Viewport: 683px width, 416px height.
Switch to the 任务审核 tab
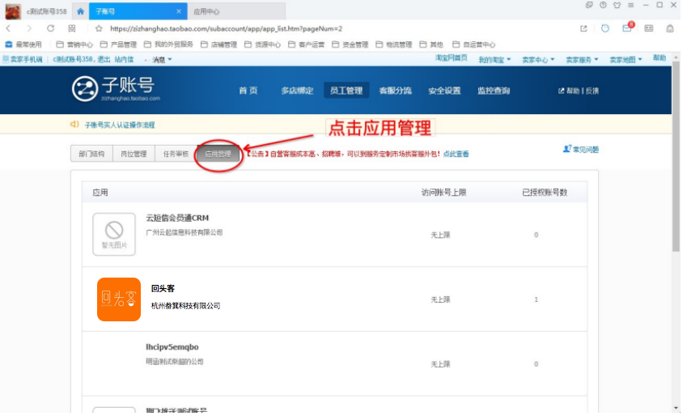[176, 154]
